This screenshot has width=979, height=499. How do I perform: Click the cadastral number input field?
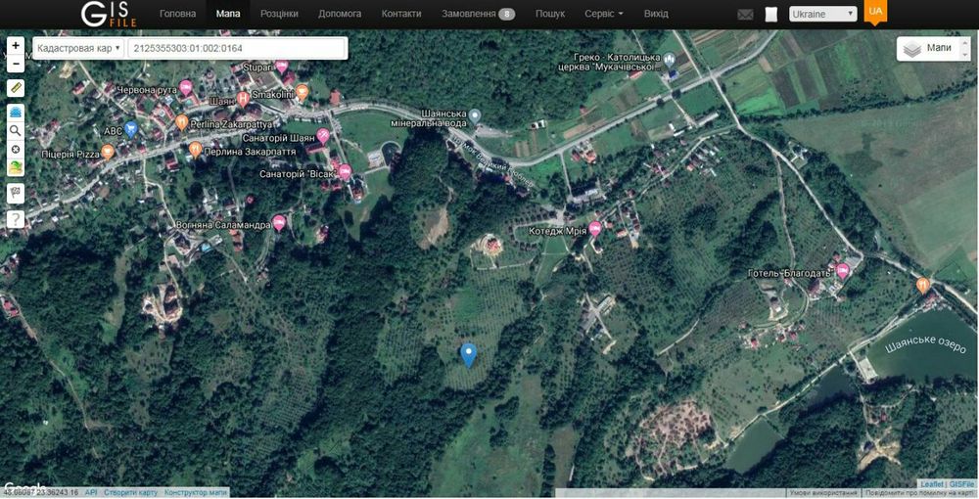237,48
